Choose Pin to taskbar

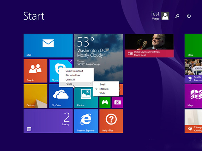pyautogui.click(x=76, y=75)
